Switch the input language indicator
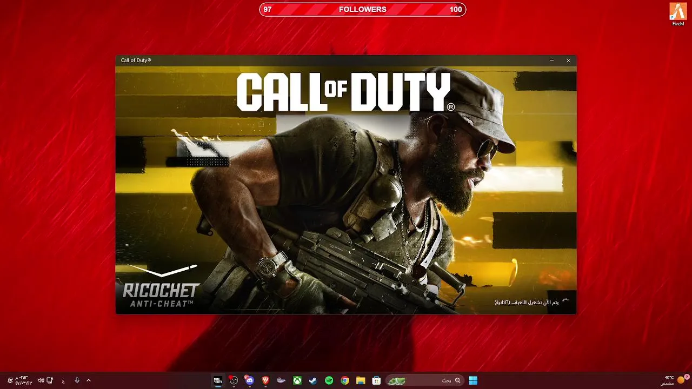 coord(63,380)
